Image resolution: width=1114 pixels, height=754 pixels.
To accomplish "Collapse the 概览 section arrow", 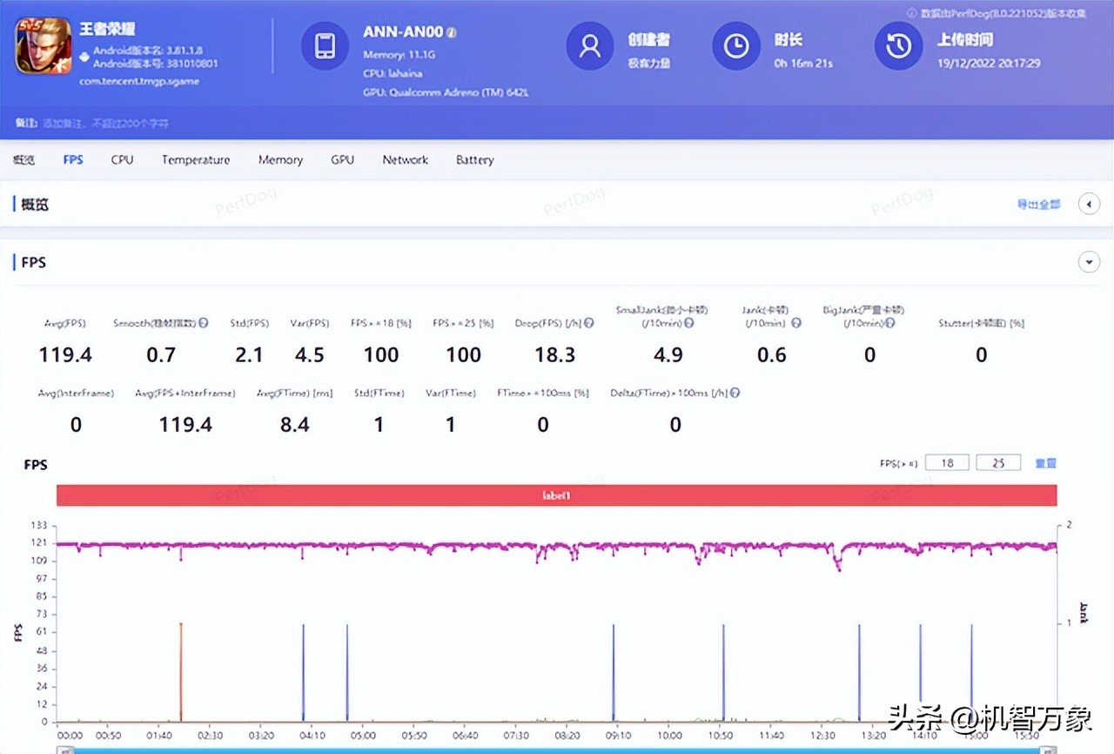I will [x=1089, y=204].
